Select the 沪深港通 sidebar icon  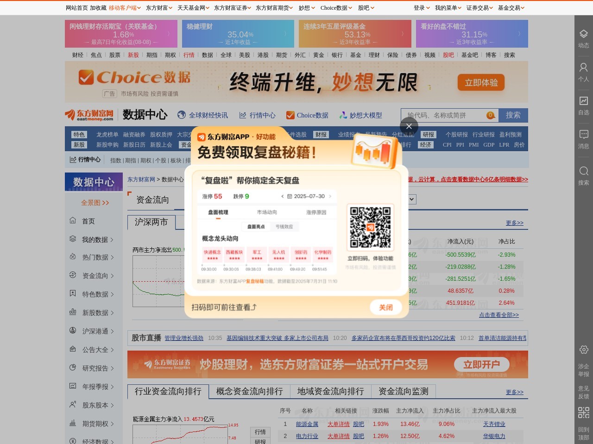coord(73,331)
